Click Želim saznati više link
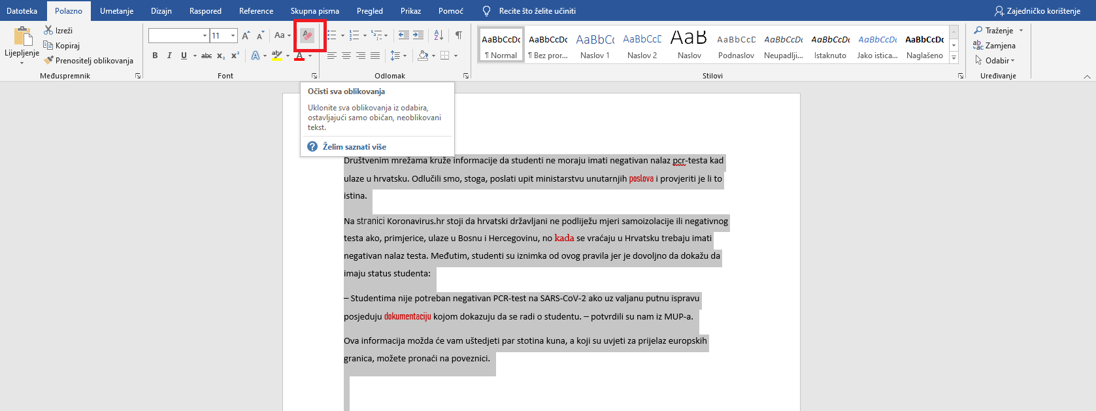1096x411 pixels. point(354,146)
